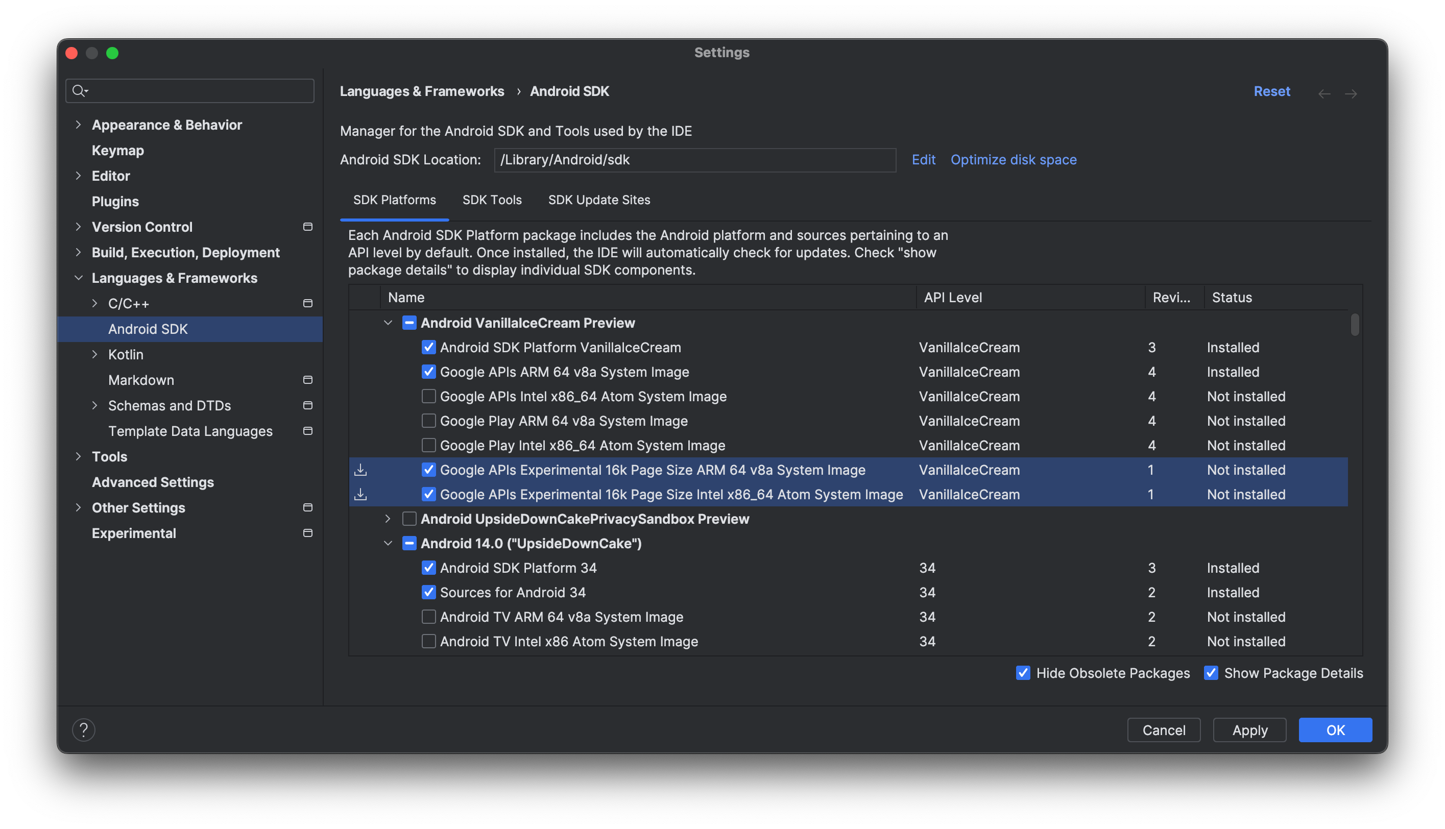Viewport: 1445px width, 829px height.
Task: Click the Apply button
Action: click(x=1249, y=729)
